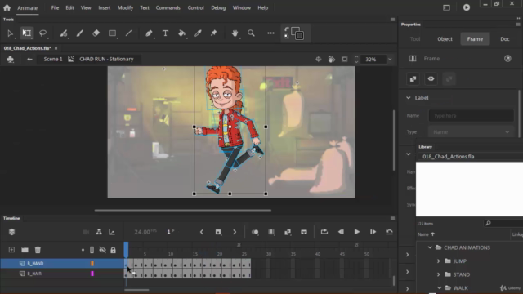The height and width of the screenshot is (294, 523).
Task: Select the Pen tool
Action: (149, 33)
